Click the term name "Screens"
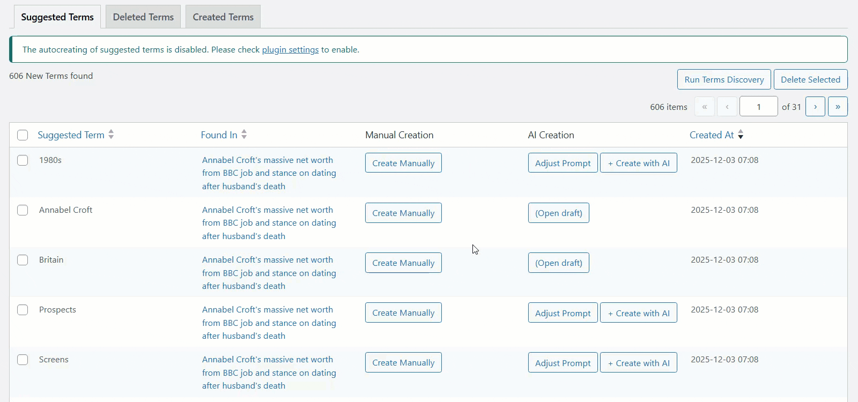 coord(54,360)
